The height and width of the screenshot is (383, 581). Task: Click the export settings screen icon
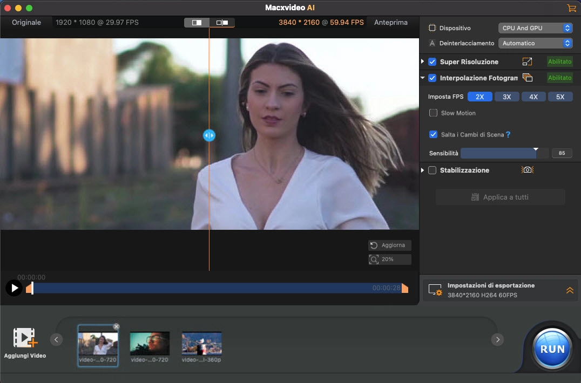435,290
